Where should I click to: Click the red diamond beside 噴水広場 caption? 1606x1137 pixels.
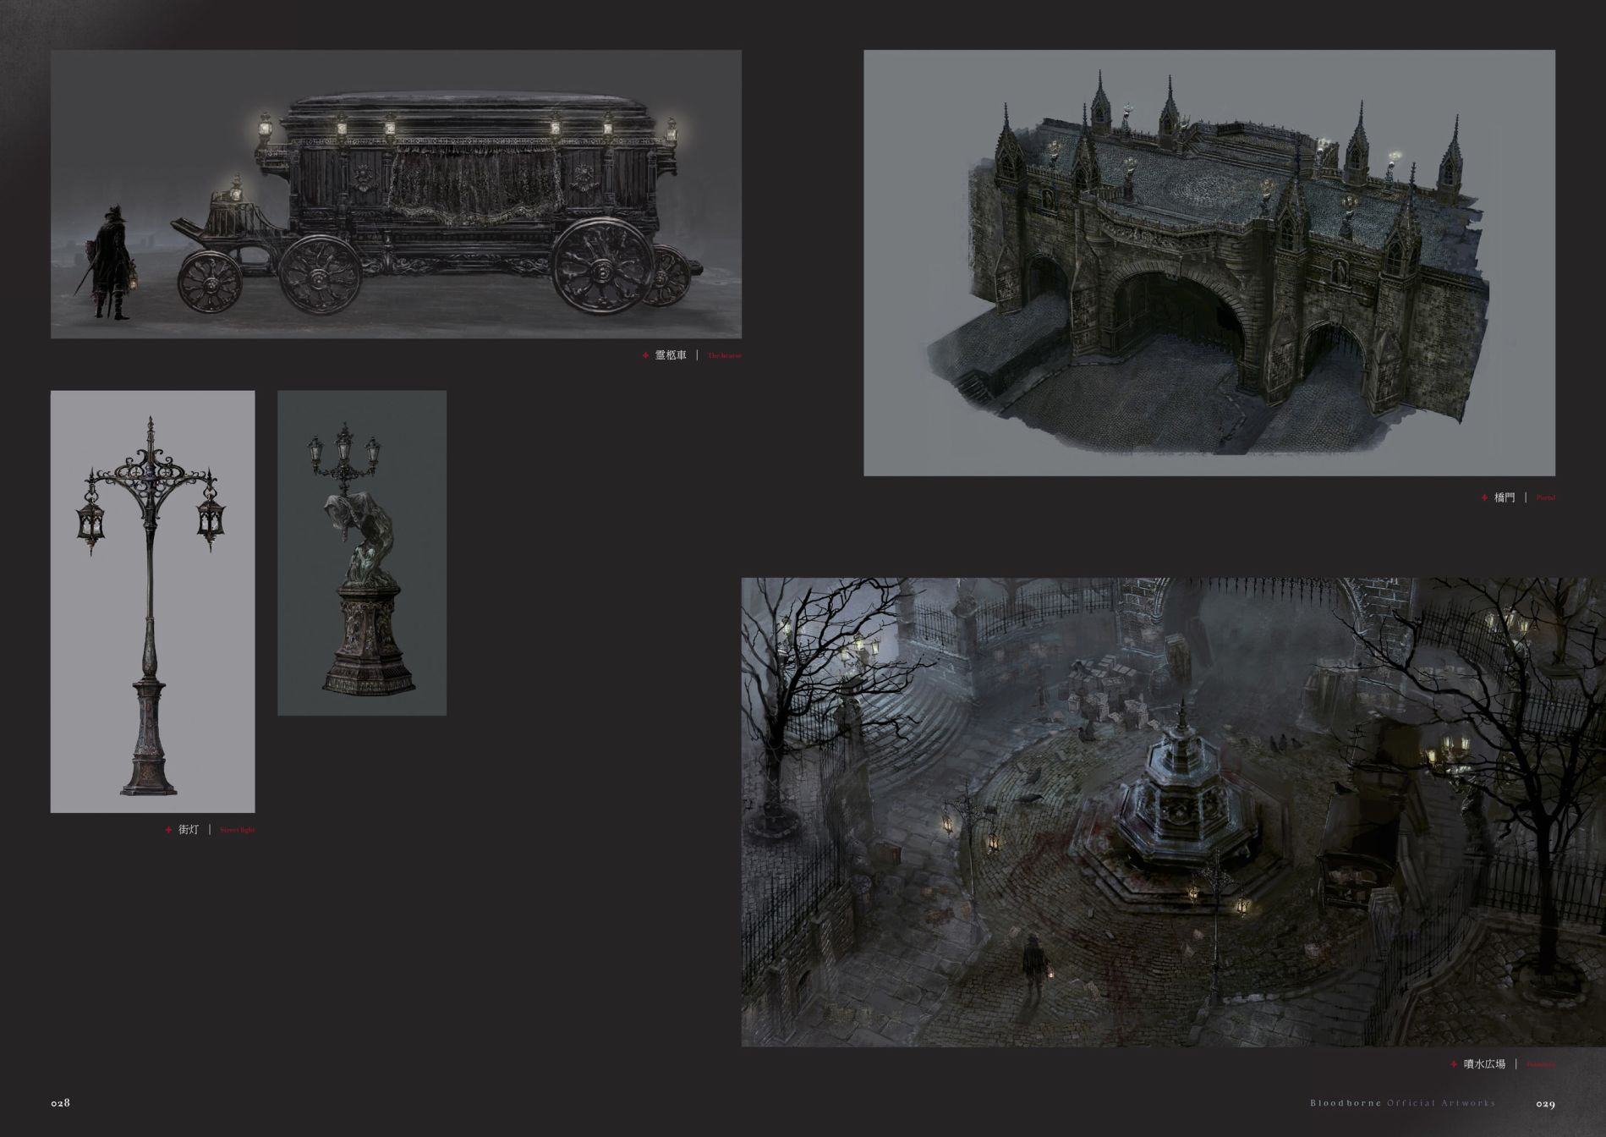click(1454, 1064)
